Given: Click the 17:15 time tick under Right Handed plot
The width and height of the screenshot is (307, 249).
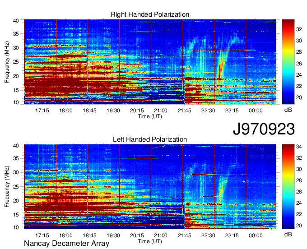Looking at the screenshot, I should pos(42,111).
